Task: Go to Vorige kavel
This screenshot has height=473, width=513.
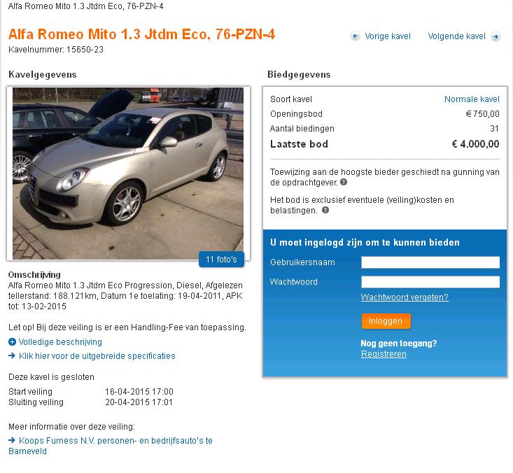Action: 387,36
